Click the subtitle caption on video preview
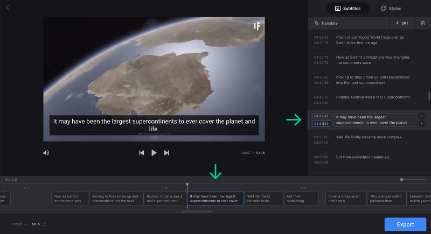 [154, 125]
